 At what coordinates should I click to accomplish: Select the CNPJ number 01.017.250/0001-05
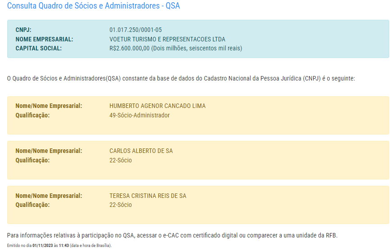pos(136,30)
